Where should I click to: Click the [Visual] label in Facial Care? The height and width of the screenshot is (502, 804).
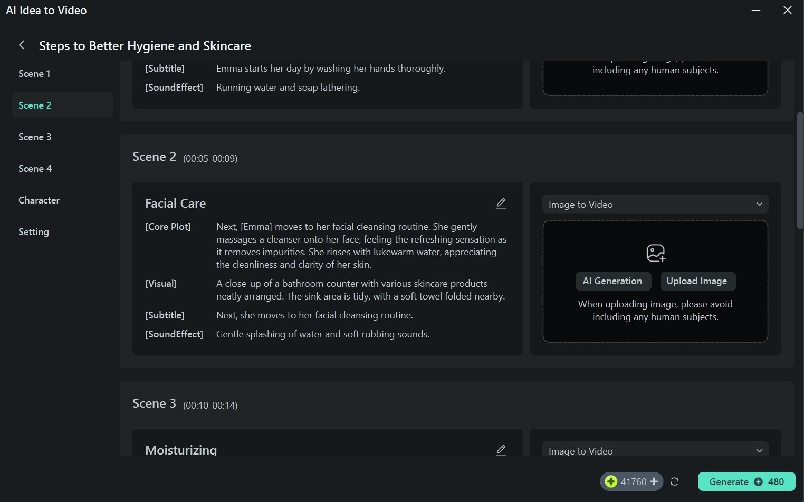tap(161, 284)
